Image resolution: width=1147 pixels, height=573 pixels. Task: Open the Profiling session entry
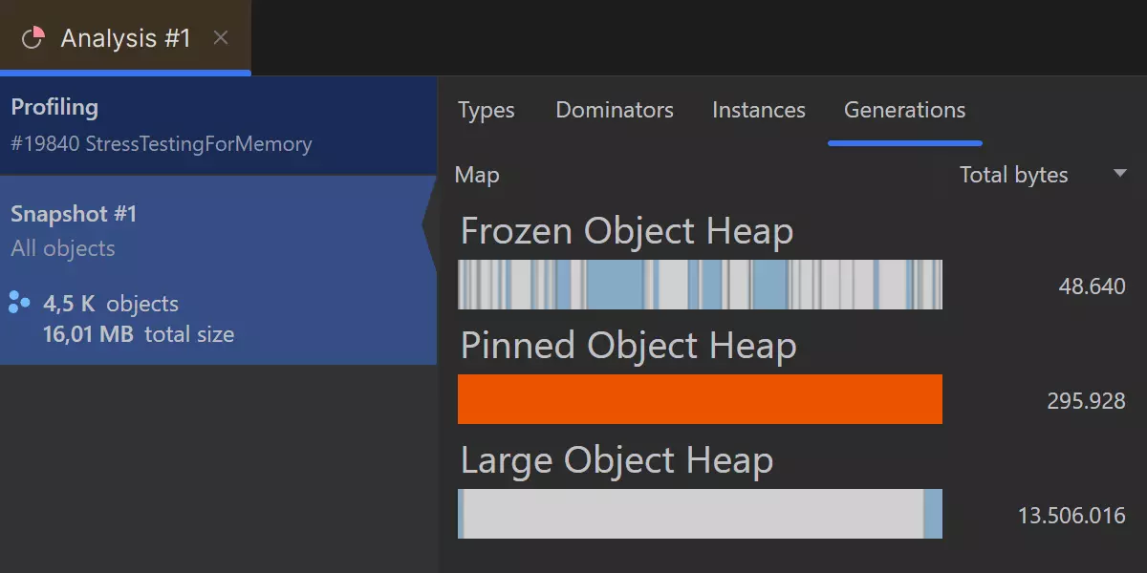pos(54,107)
